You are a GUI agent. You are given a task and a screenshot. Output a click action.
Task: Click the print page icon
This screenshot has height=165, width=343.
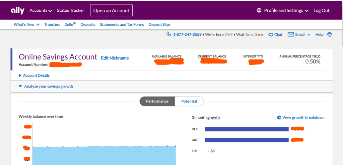(x=330, y=34)
